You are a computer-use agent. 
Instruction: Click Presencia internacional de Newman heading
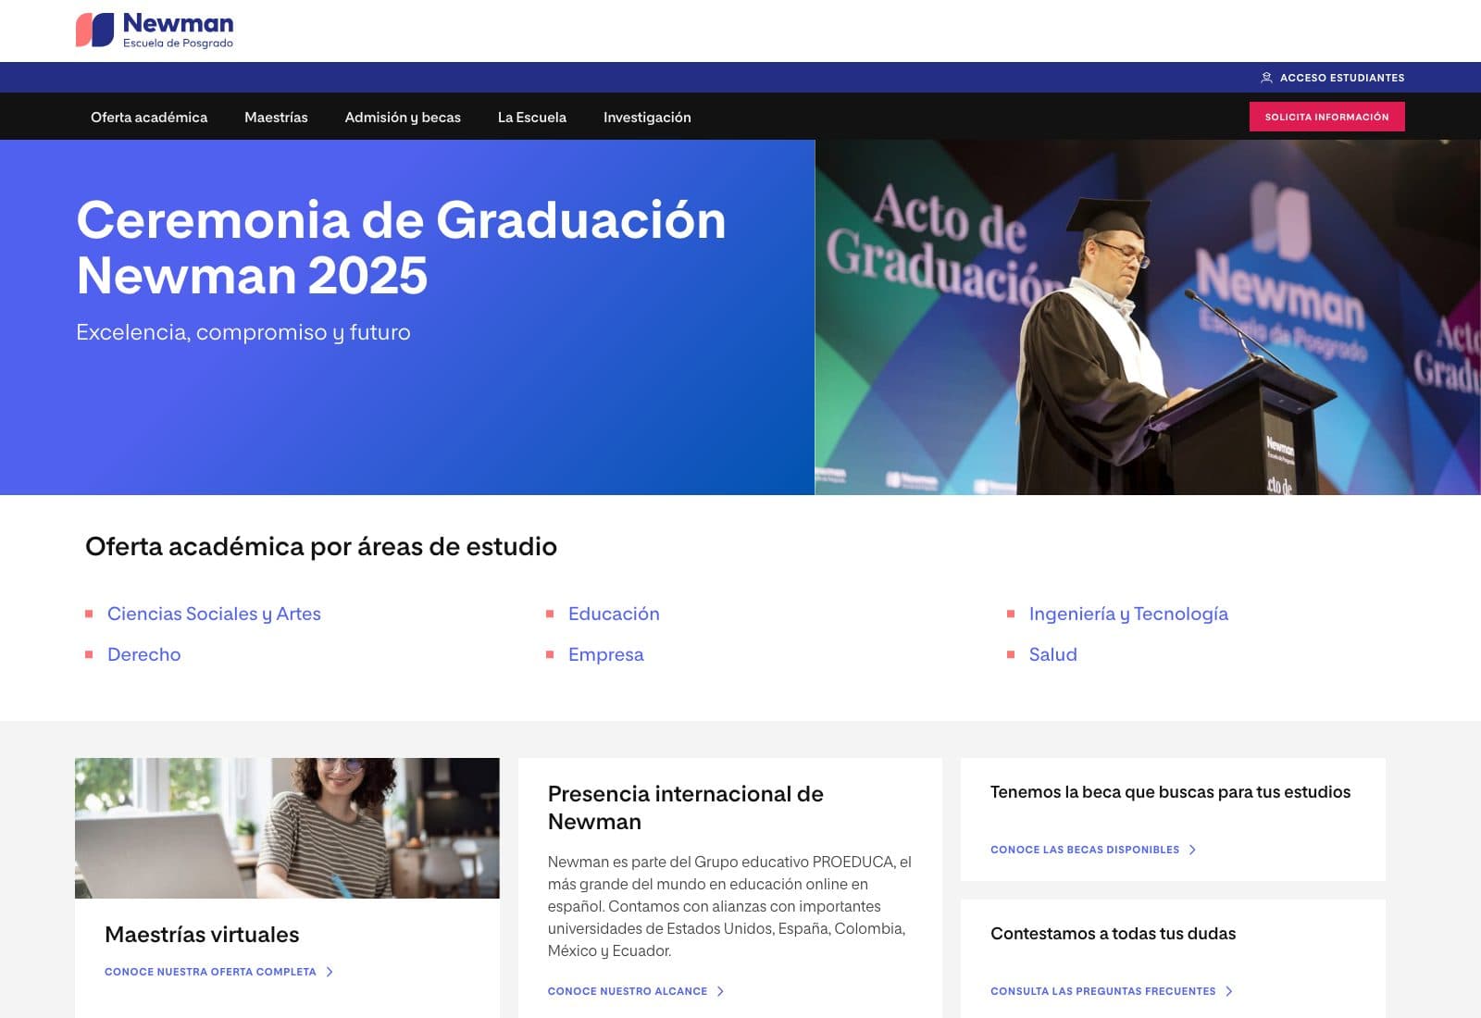tap(686, 808)
